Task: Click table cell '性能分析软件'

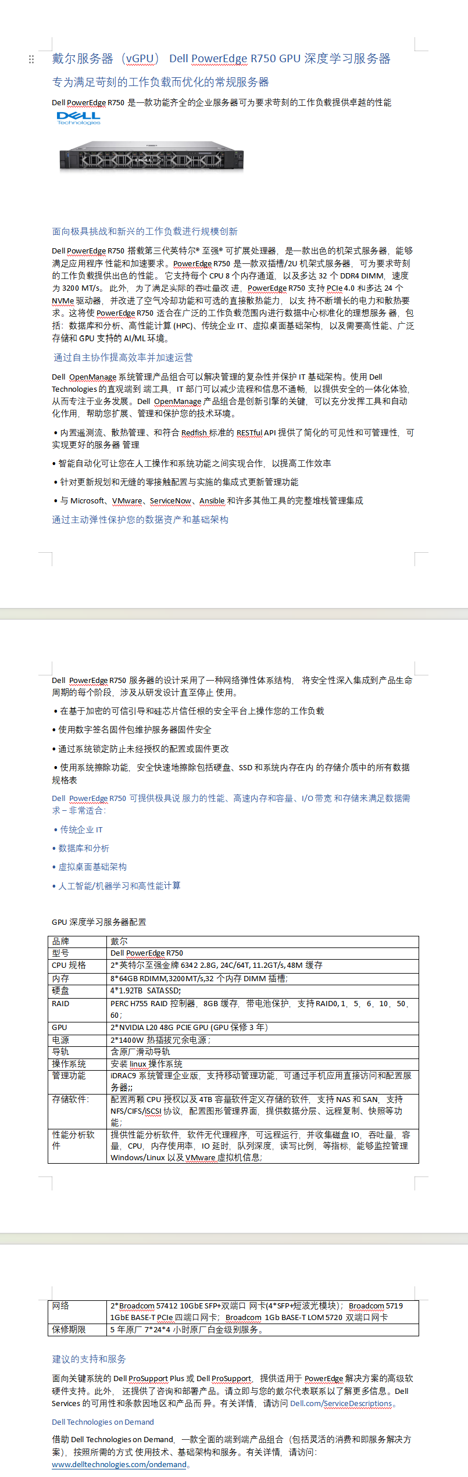Action: pos(77,1146)
